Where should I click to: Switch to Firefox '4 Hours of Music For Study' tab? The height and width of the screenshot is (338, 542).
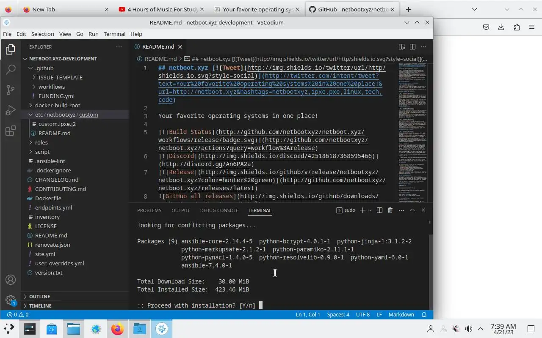(162, 9)
